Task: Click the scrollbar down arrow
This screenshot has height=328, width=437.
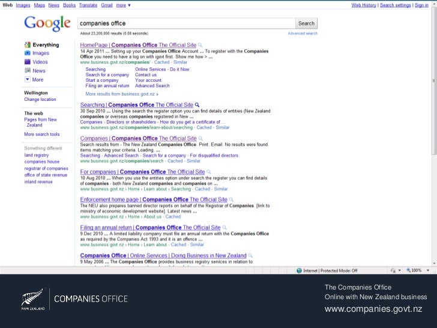Action: point(434,263)
